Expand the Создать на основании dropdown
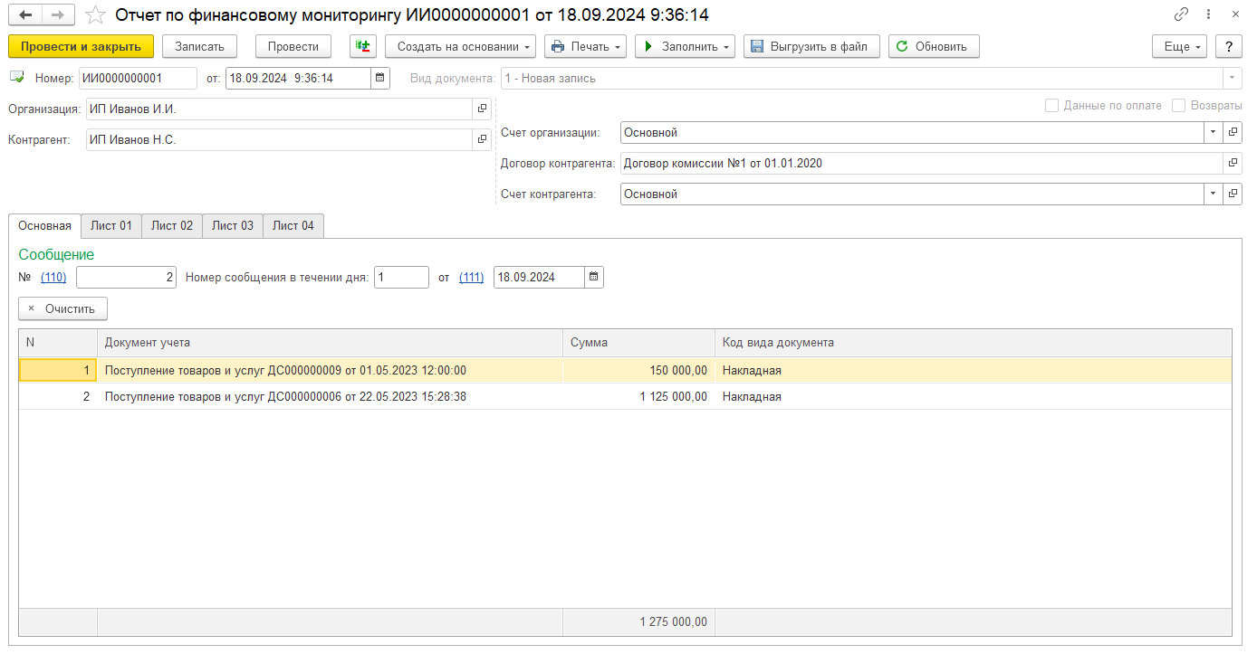This screenshot has height=654, width=1257. pos(460,46)
